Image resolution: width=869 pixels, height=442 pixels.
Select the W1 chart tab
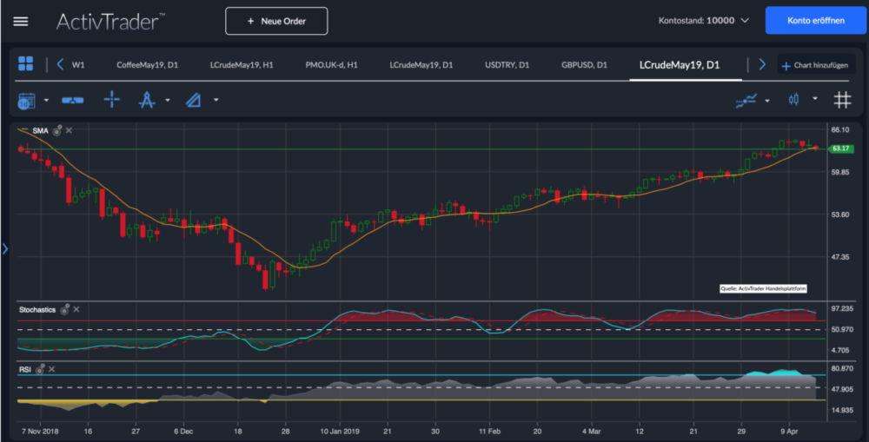click(78, 65)
